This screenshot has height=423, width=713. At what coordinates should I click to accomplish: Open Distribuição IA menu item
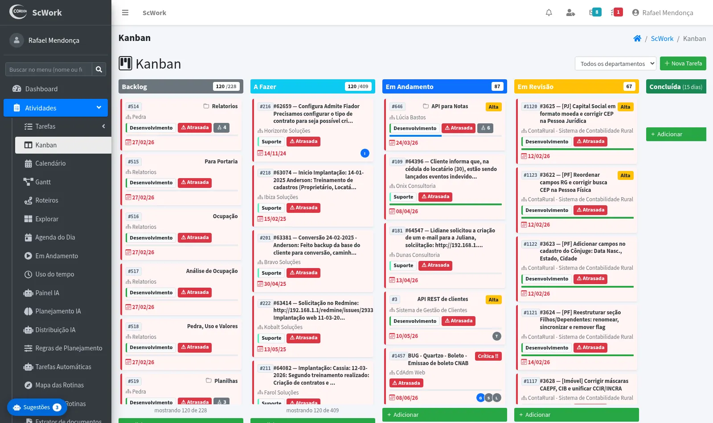coord(63,330)
